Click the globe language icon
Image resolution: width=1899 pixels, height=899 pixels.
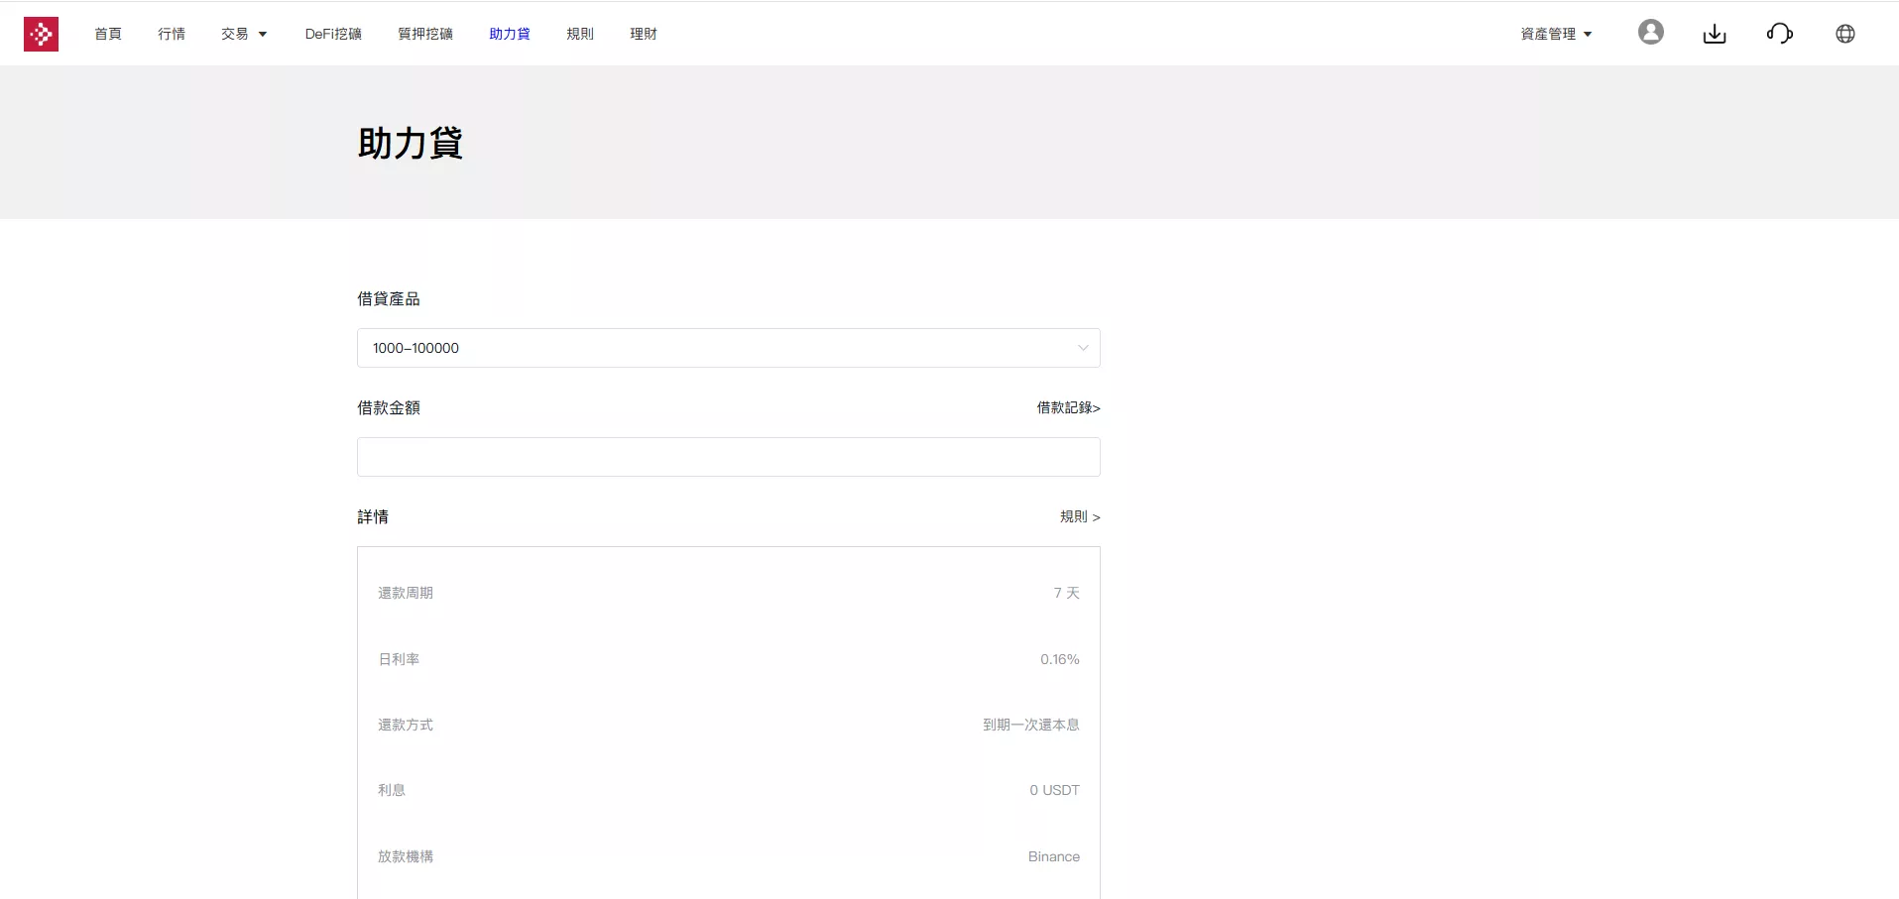[x=1844, y=33]
